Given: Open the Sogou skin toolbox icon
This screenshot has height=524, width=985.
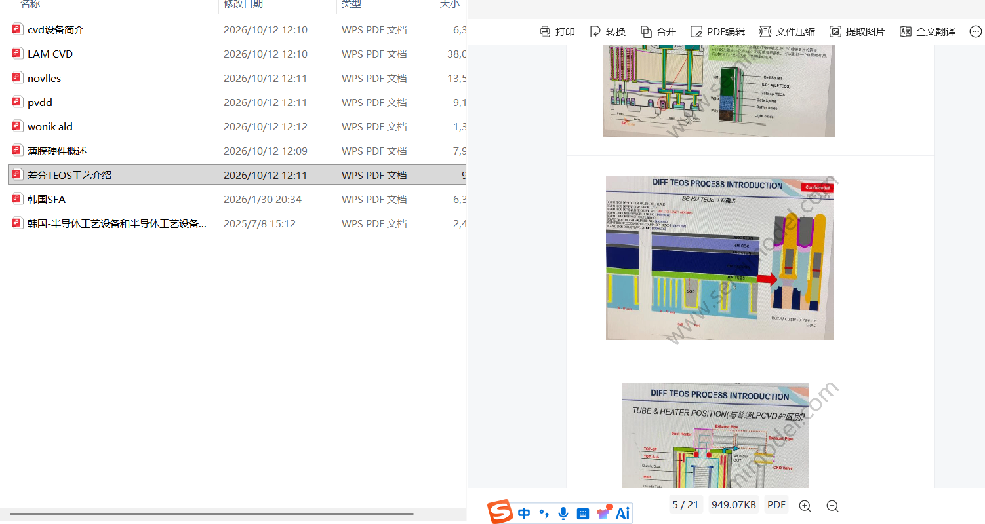Looking at the screenshot, I should point(603,512).
